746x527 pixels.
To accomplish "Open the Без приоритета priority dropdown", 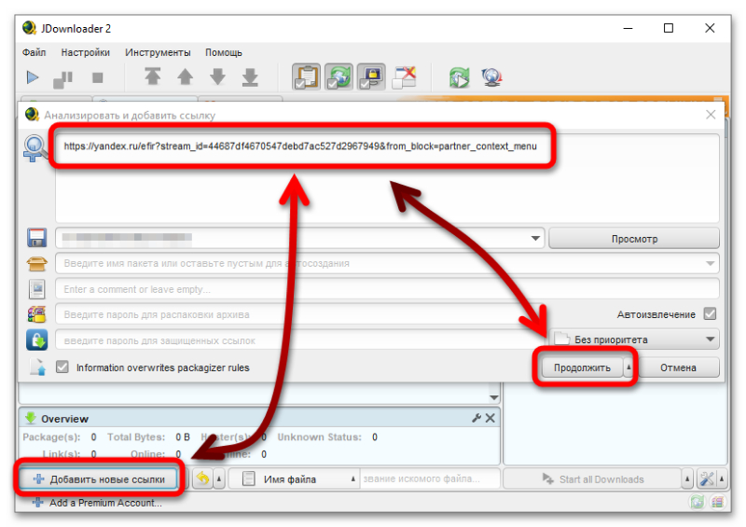I will point(634,340).
